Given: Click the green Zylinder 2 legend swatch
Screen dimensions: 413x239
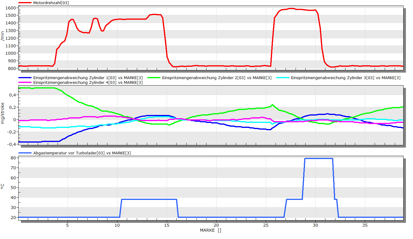Looking at the screenshot, I should [154, 78].
